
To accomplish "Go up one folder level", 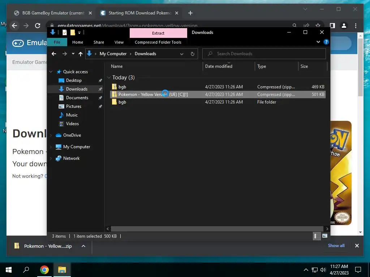I will coord(81,54).
